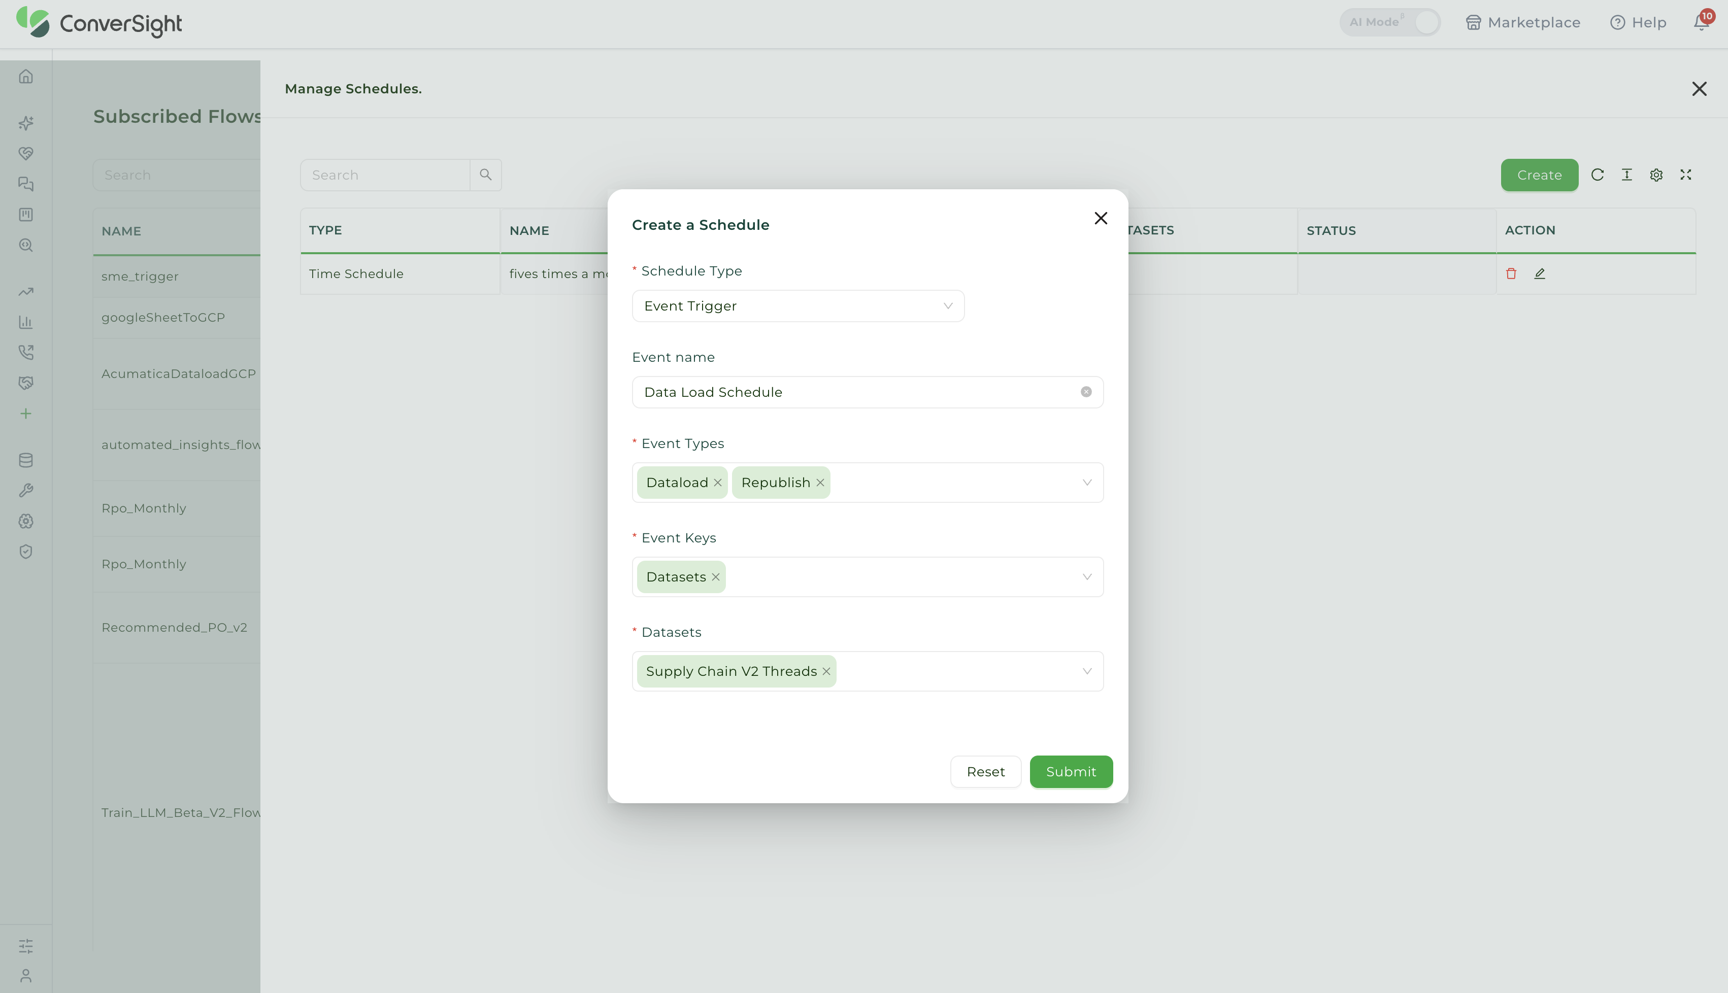Open the database icon in the sidebar
This screenshot has height=993, width=1728.
click(x=26, y=460)
